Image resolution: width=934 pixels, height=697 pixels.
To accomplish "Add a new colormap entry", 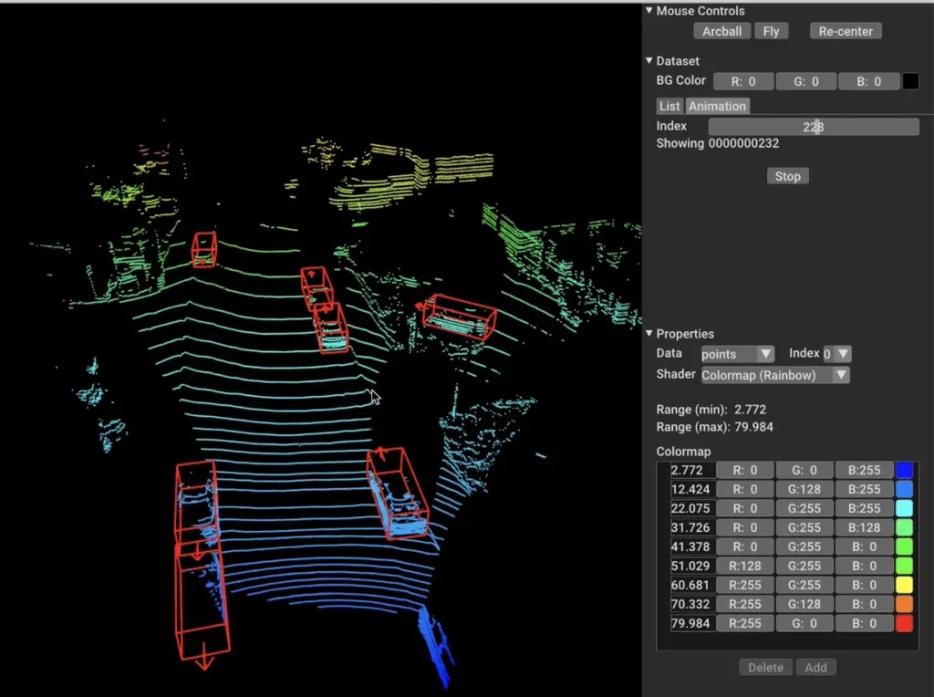I will (815, 667).
